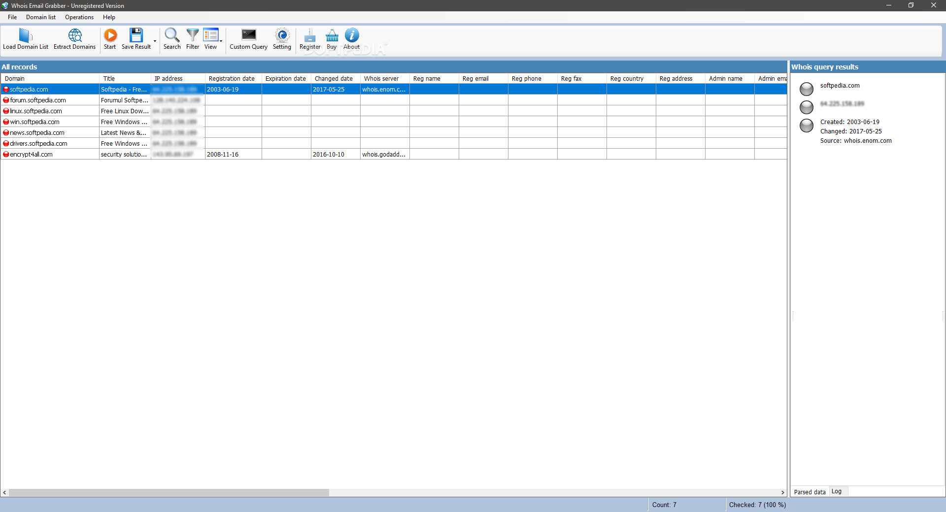Sort by Registration date column header
Viewport: 946px width, 512px height.
pos(234,79)
